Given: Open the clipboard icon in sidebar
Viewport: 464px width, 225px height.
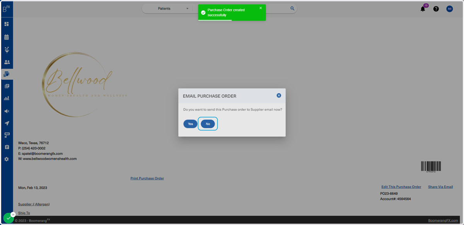Looking at the screenshot, I should (x=7, y=147).
